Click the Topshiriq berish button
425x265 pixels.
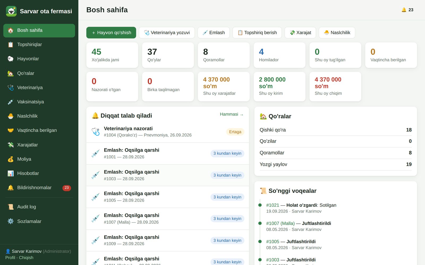coord(257,33)
